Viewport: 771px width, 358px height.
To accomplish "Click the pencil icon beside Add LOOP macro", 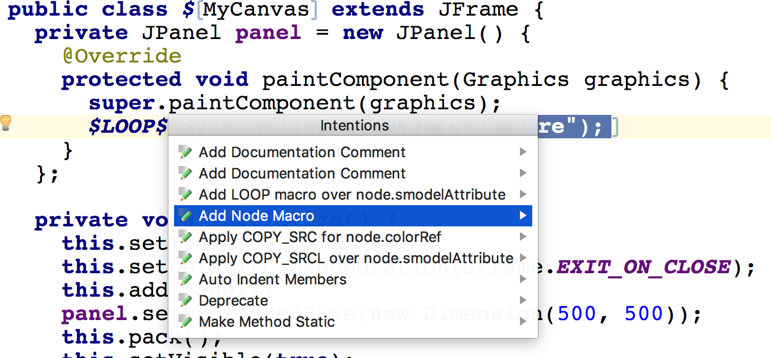I will coord(185,195).
